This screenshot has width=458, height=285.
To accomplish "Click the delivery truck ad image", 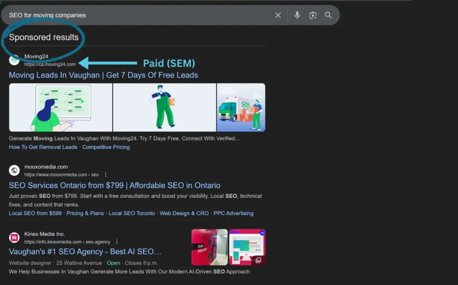I will coord(241,107).
